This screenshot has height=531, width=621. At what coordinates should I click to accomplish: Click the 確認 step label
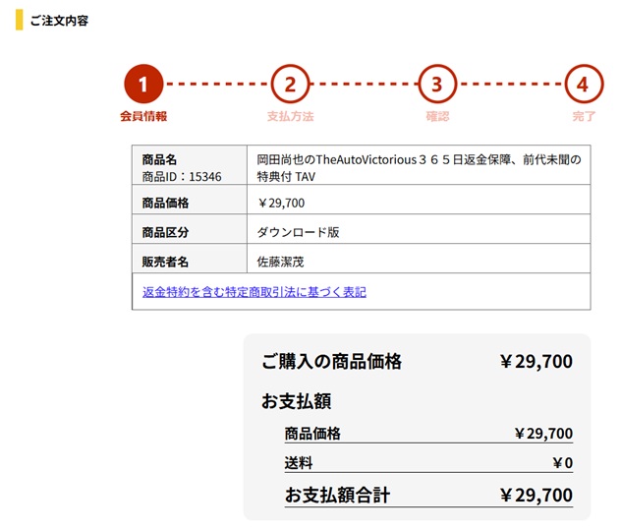[x=437, y=116]
